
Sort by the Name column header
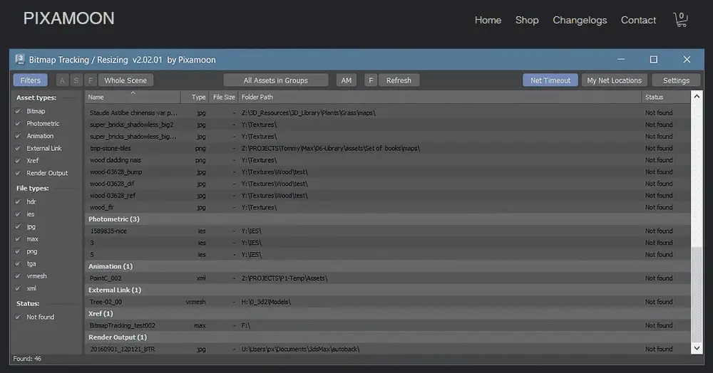click(x=133, y=97)
